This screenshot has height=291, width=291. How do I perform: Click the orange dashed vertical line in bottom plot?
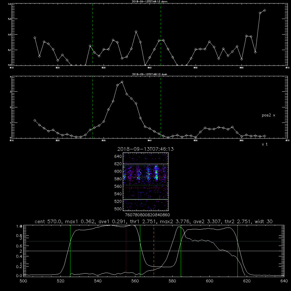pos(154,251)
